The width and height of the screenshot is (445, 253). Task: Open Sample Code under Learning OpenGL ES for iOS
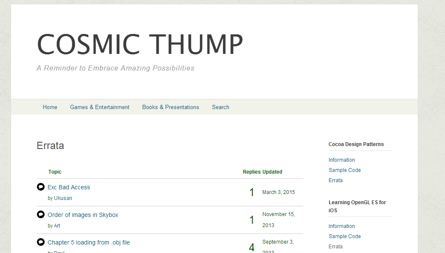(x=345, y=236)
